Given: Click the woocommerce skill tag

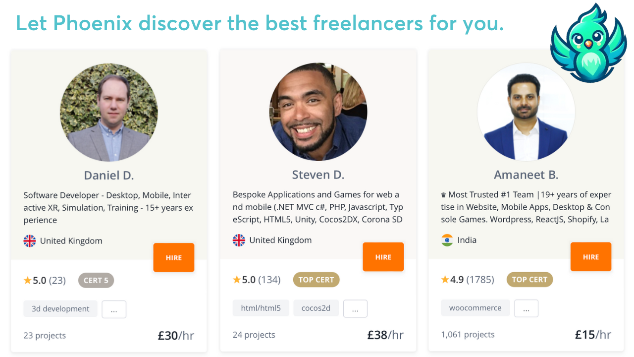Looking at the screenshot, I should coord(475,308).
